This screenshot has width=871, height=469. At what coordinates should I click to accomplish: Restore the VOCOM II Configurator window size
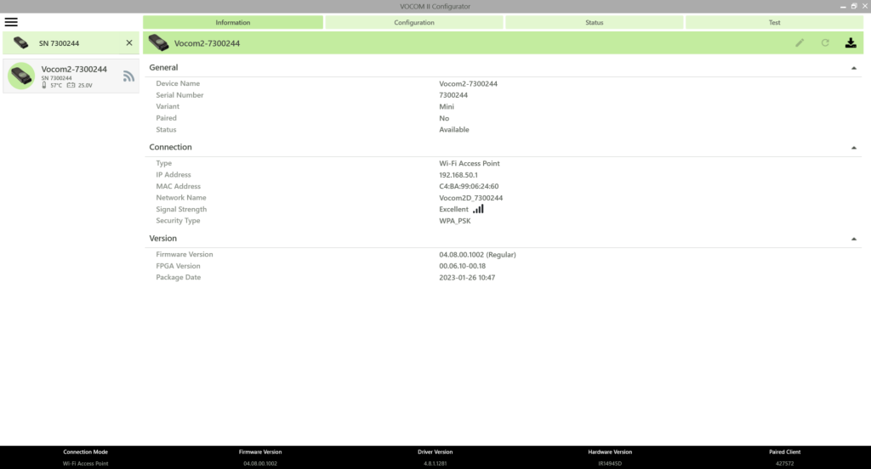pos(854,6)
